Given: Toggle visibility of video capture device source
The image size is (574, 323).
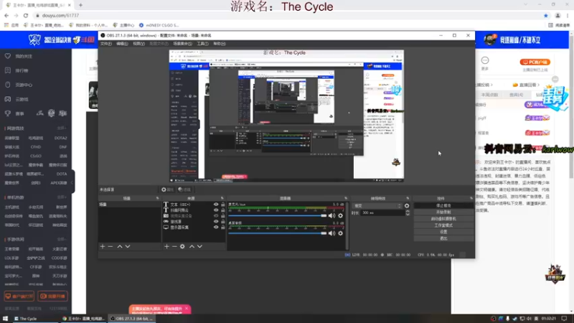Looking at the screenshot, I should 216,216.
